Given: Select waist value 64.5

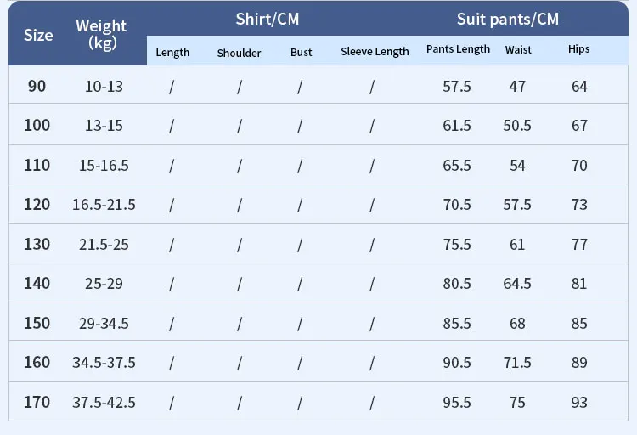Looking at the screenshot, I should (x=517, y=284).
